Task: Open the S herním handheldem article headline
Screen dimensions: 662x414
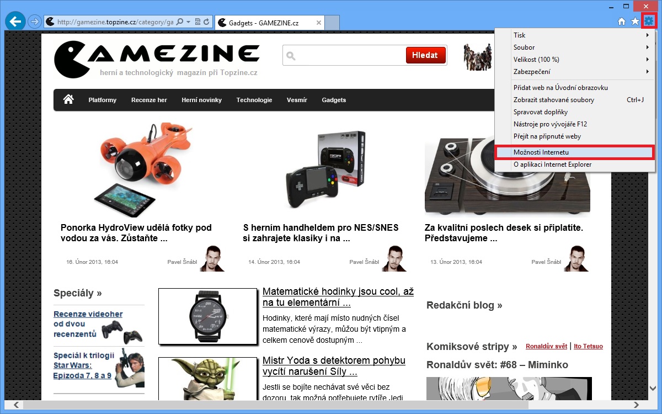Action: pyautogui.click(x=321, y=233)
